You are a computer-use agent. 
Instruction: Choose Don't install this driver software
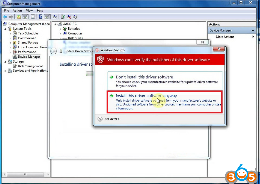point(165,81)
